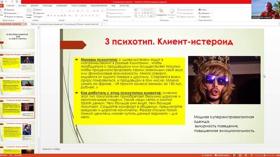Switch to Slide Sorter view icon

240,155
